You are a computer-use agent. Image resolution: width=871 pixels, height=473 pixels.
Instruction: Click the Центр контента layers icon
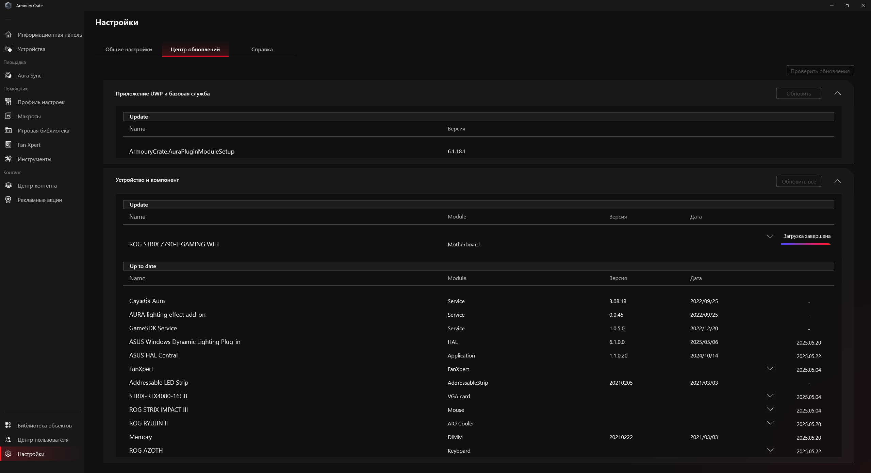[8, 186]
